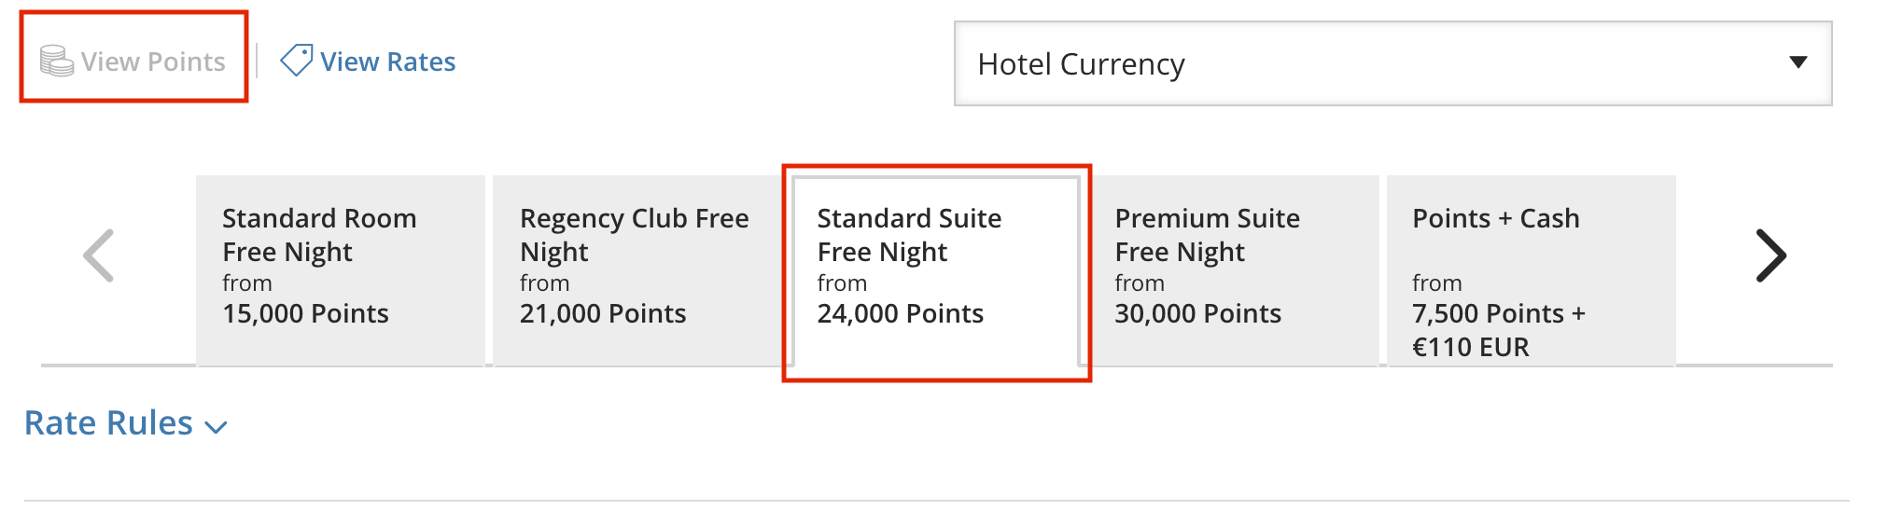
Task: Select the Regency Club Free Night tab
Action: [x=637, y=270]
